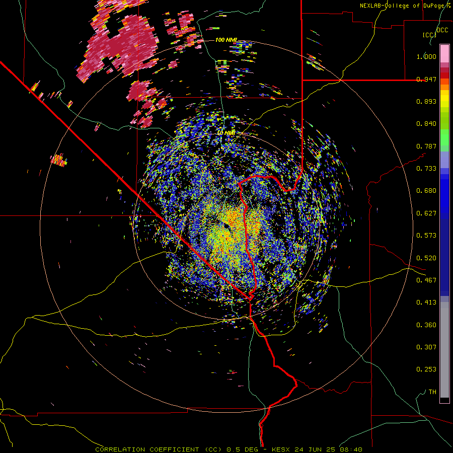Click the 0.680 scale value
The width and height of the screenshot is (453, 453).
pos(426,191)
